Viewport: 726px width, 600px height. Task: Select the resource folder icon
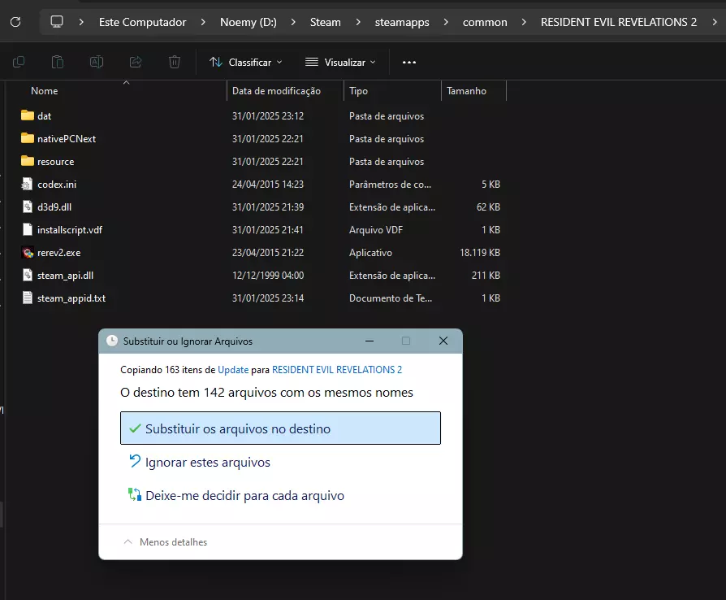coord(28,161)
